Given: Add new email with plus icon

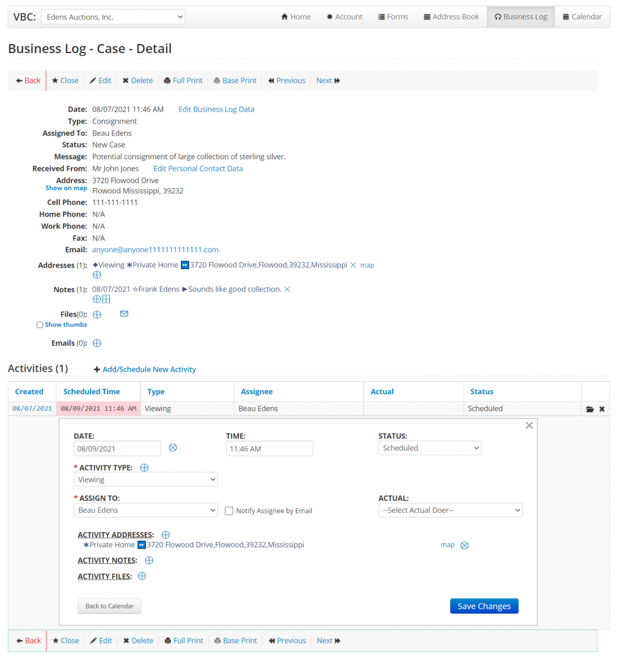Looking at the screenshot, I should [97, 343].
